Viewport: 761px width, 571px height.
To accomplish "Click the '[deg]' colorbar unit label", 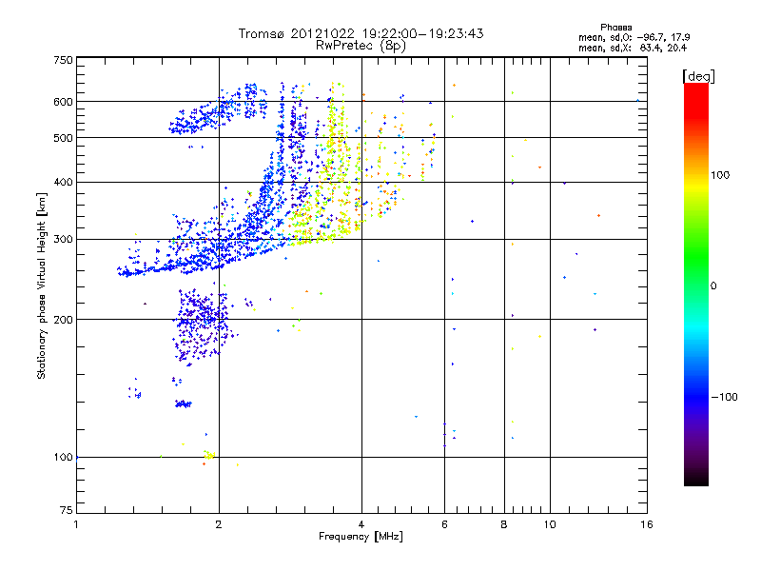I will (698, 76).
